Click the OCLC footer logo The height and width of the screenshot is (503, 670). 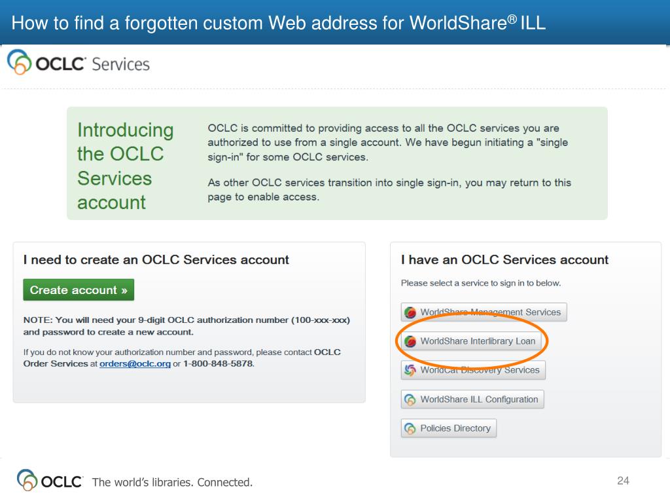click(x=49, y=480)
